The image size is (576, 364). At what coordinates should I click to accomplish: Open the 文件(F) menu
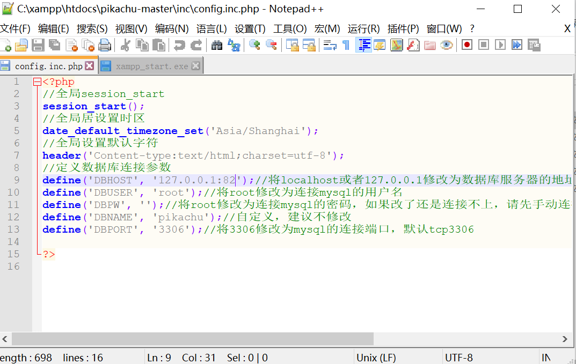15,28
